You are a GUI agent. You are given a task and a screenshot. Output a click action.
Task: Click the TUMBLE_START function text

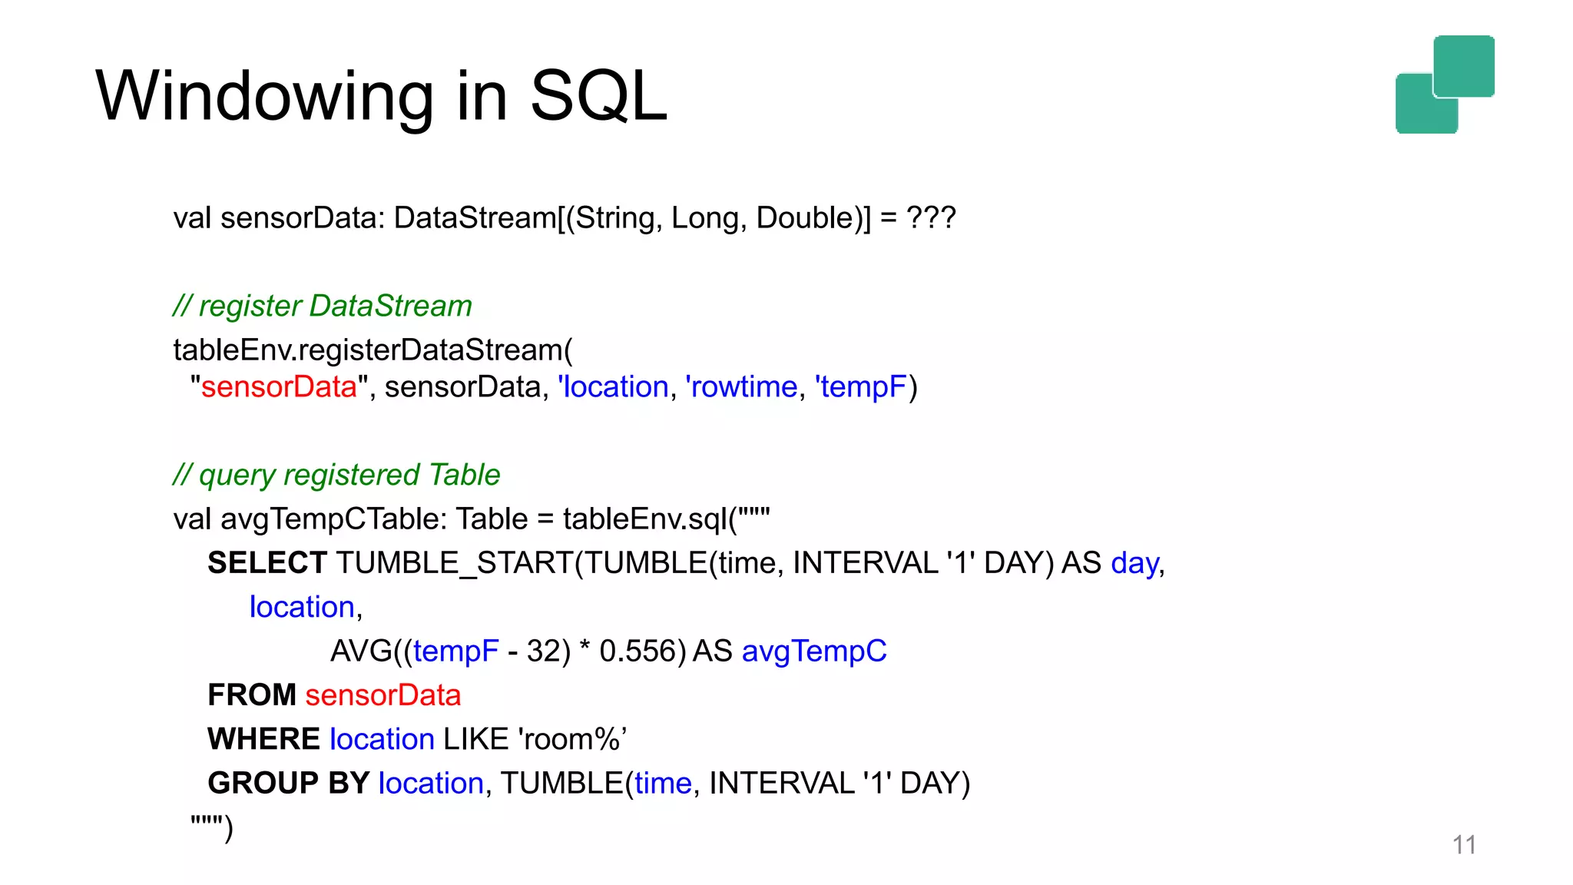[x=455, y=563]
